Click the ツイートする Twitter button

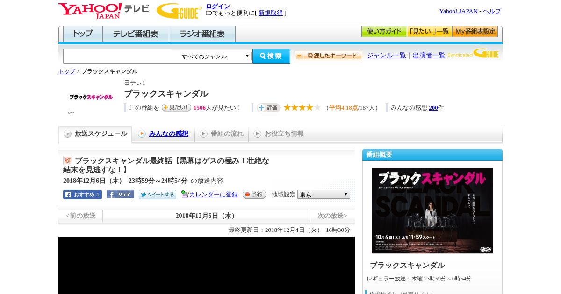coord(158,195)
